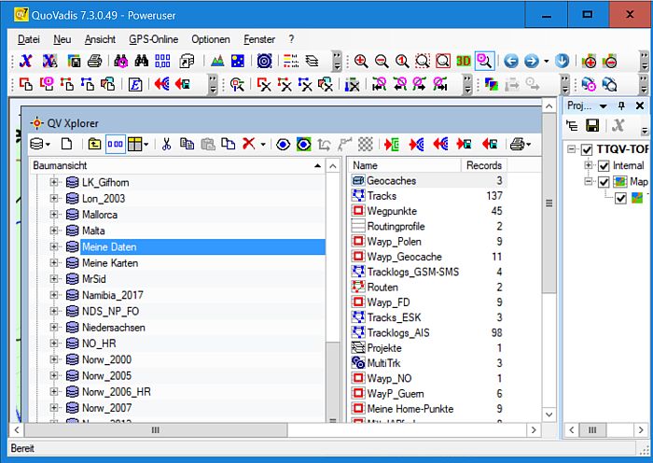Click the blue forward arrow icon
653x463 pixels.
532,62
